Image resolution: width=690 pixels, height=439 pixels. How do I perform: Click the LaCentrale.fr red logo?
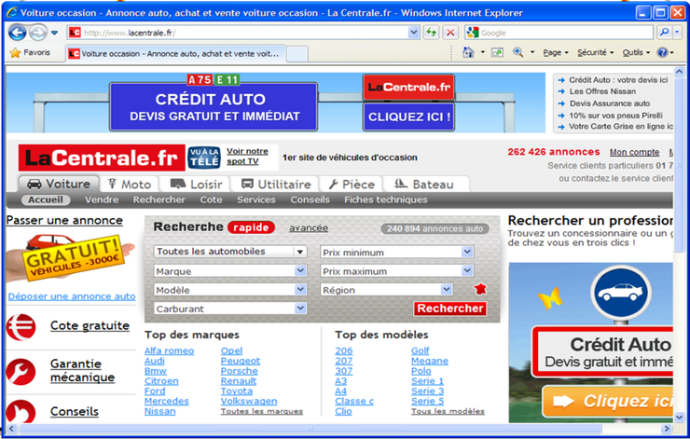click(x=102, y=158)
